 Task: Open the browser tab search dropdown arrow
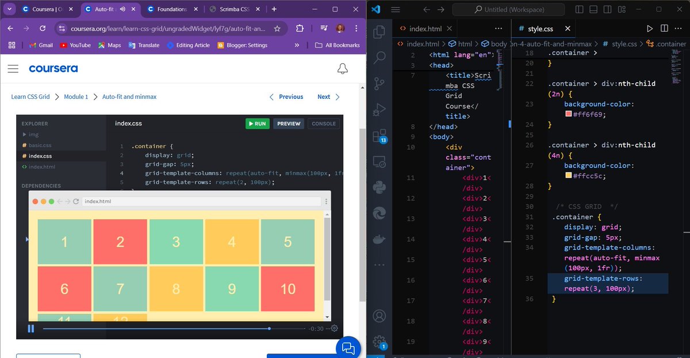pos(9,9)
